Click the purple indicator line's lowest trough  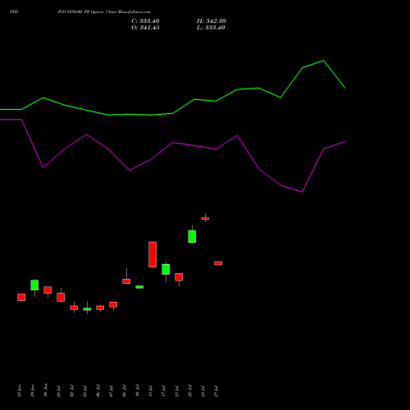click(x=302, y=192)
